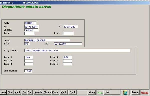Click the Add. field containing BRAMB
The width and height of the screenshot is (150, 96).
(30, 23)
